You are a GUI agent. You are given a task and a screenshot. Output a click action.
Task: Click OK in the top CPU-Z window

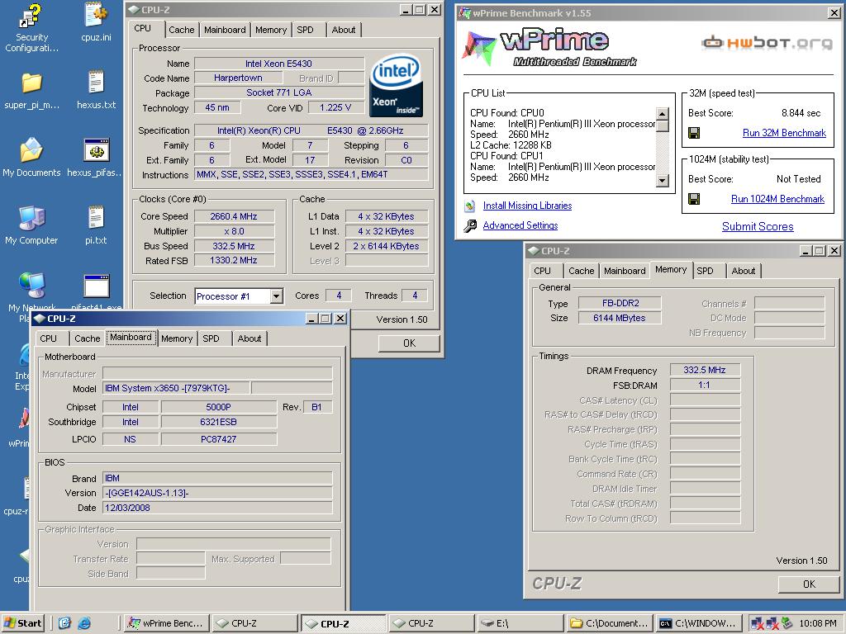pyautogui.click(x=409, y=343)
